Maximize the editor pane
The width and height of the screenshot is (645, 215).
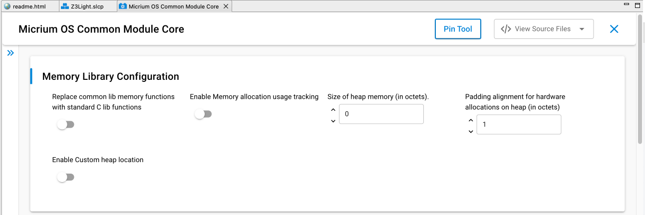pyautogui.click(x=638, y=4)
